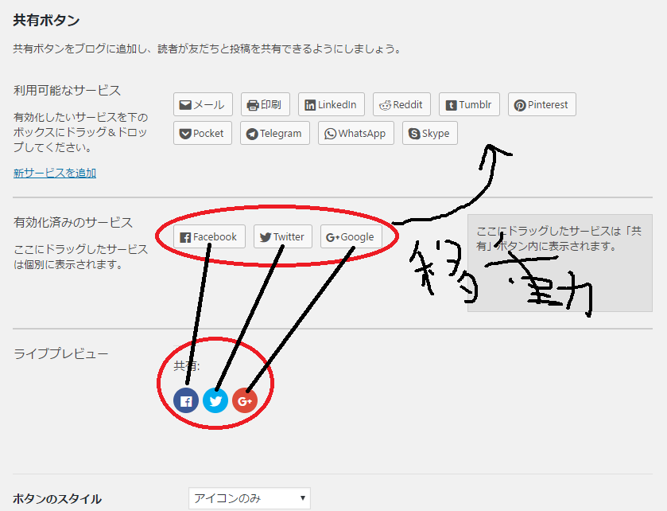This screenshot has width=667, height=511.
Task: Click the メール (email) service button
Action: click(202, 104)
